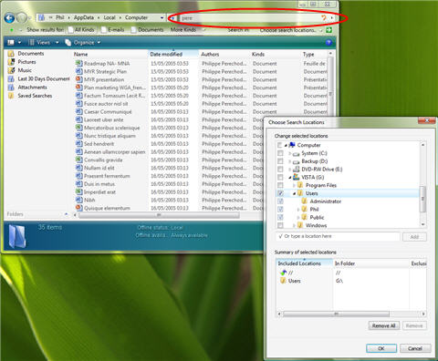Click the Organize toolbar icon
Image resolution: width=438 pixels, height=361 pixels.
coord(68,42)
